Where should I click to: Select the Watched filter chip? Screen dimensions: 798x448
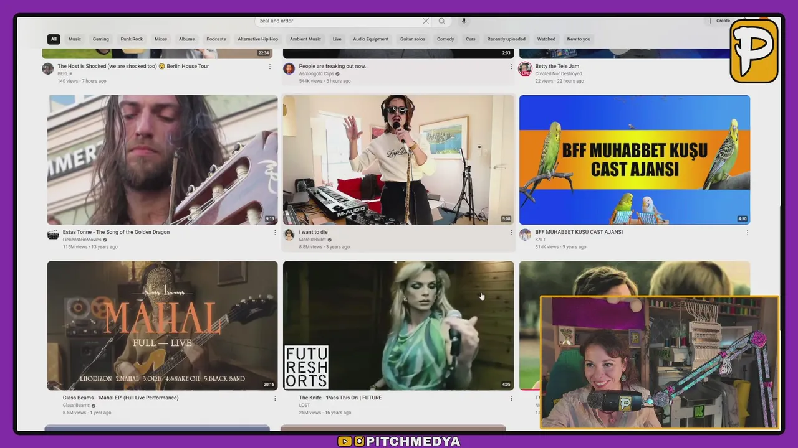(546, 39)
